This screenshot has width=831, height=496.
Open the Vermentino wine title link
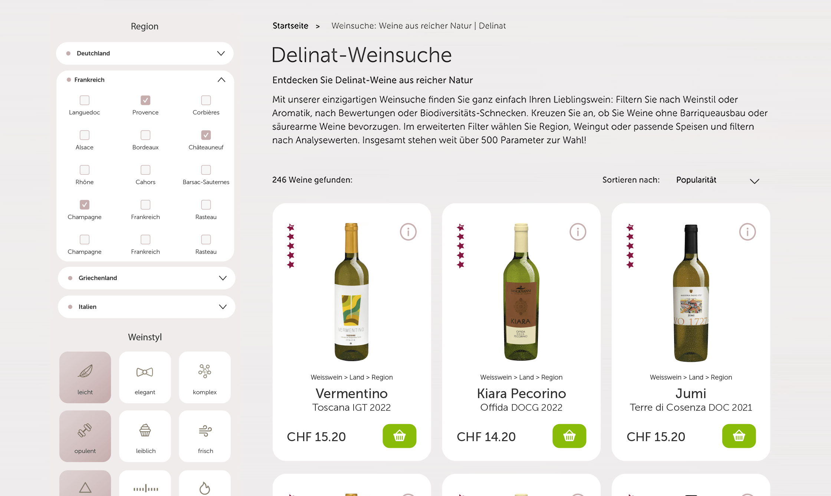[351, 394]
